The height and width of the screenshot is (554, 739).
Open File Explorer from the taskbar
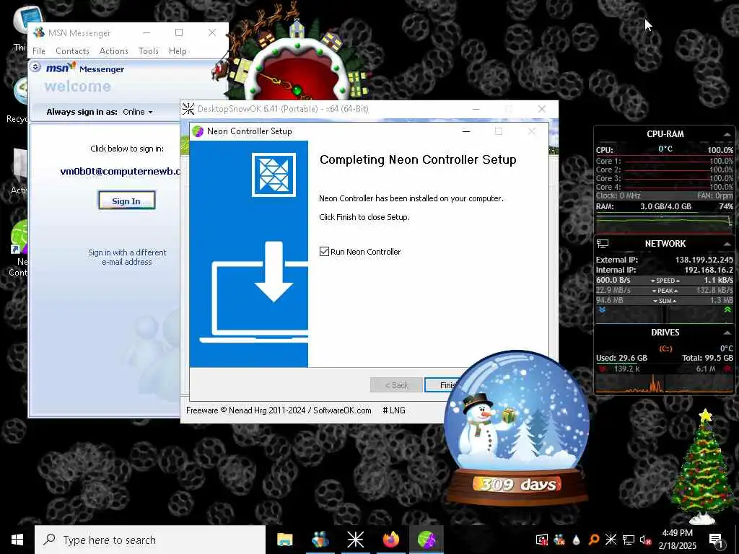284,540
